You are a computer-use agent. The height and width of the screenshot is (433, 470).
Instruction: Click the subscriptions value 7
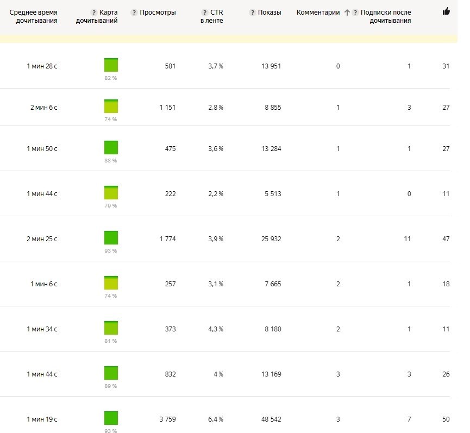(409, 419)
